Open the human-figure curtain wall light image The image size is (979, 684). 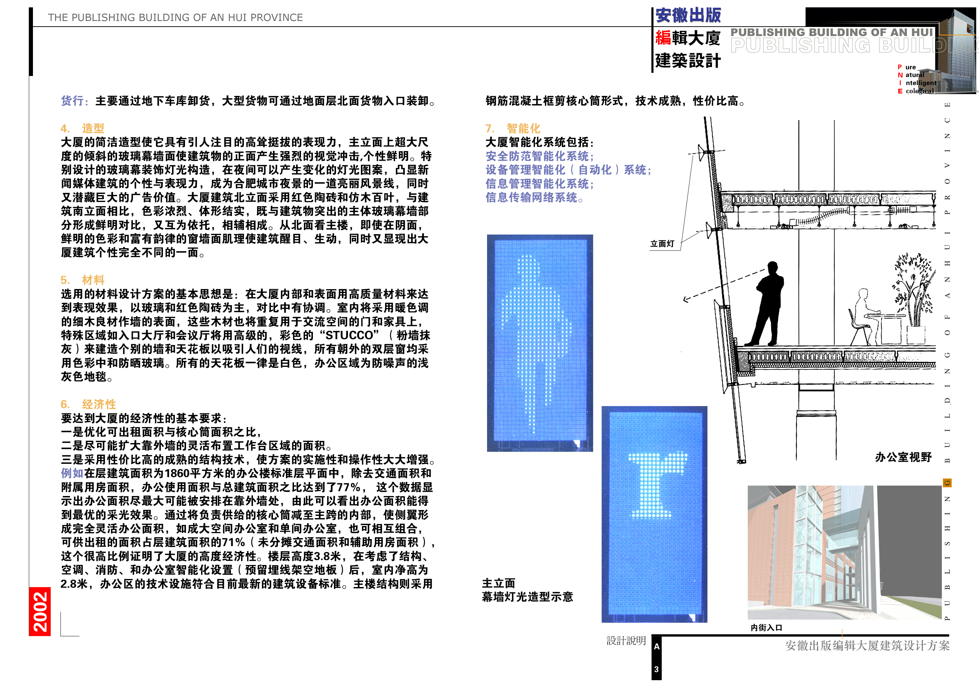(540, 343)
